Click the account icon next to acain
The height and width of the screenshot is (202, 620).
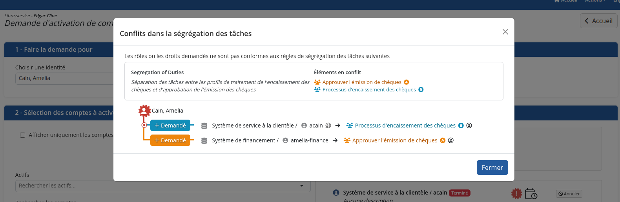coord(304,126)
